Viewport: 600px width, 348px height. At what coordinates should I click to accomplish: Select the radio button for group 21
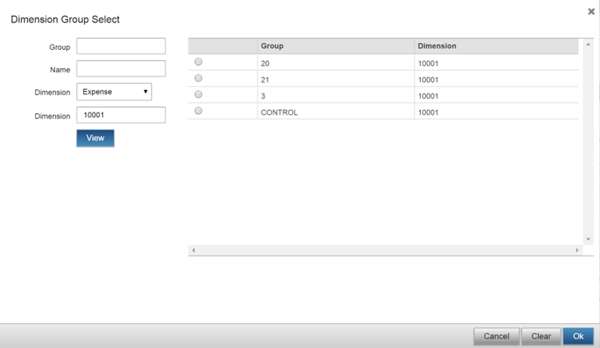coord(199,79)
